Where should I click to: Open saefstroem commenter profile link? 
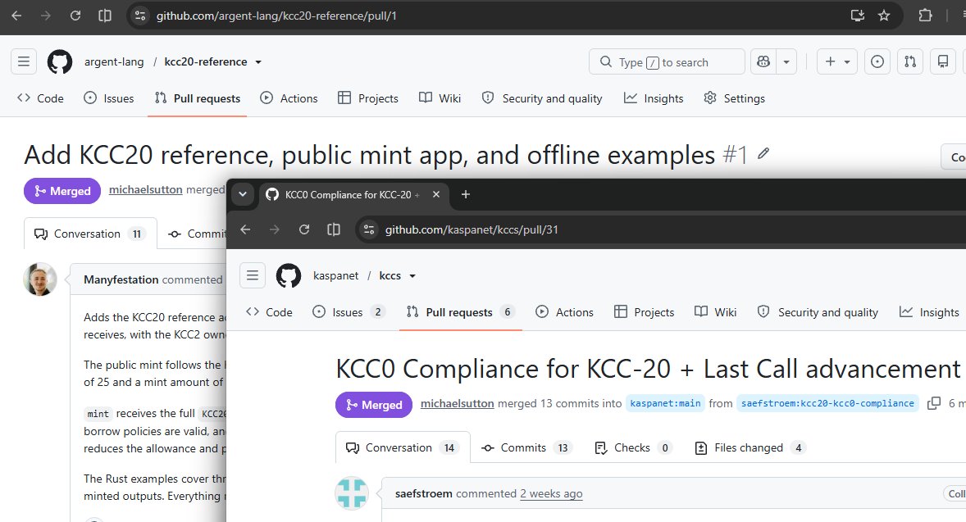click(x=424, y=493)
